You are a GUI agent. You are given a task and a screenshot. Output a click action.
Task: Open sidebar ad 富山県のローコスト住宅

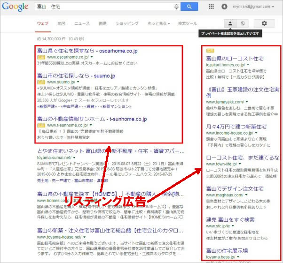pyautogui.click(x=235, y=59)
